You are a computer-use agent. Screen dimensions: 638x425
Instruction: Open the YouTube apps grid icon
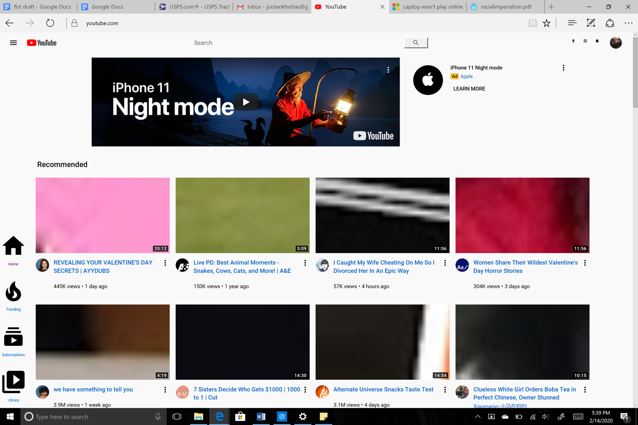(585, 41)
